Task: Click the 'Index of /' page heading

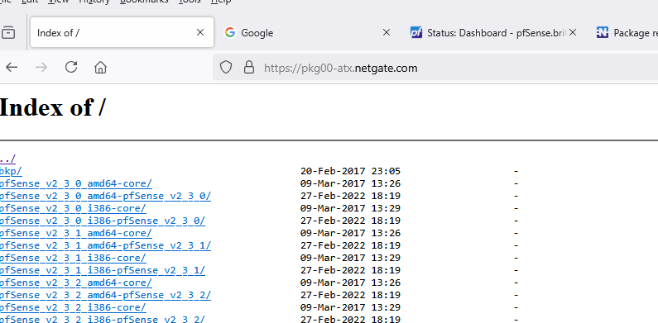Action: point(52,107)
